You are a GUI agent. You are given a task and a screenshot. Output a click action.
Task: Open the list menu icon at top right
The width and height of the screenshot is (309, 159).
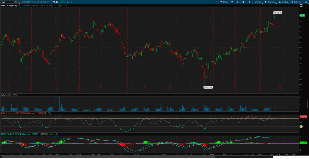tap(306, 2)
